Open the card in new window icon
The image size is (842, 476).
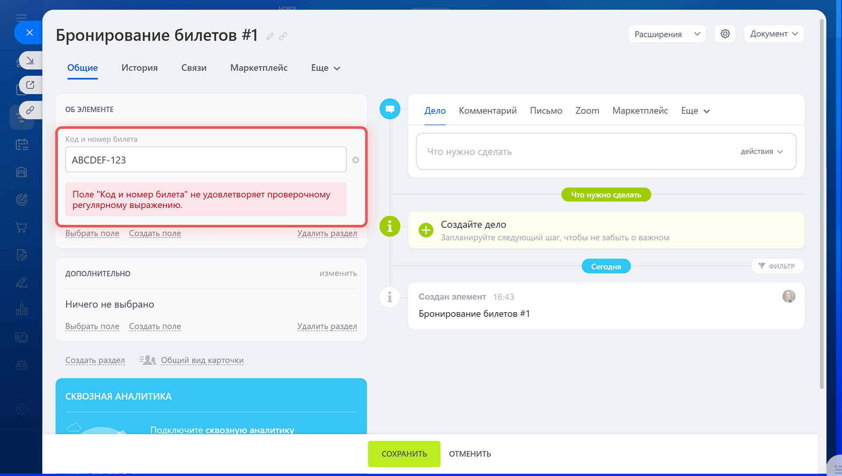pyautogui.click(x=30, y=85)
